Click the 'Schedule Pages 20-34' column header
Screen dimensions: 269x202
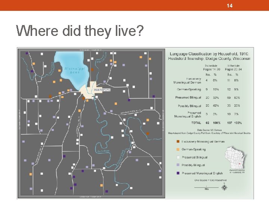[x=233, y=67]
